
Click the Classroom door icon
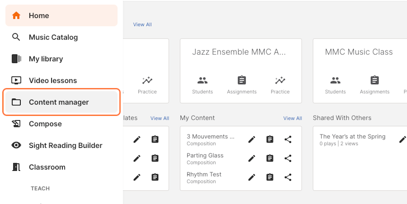click(x=16, y=167)
